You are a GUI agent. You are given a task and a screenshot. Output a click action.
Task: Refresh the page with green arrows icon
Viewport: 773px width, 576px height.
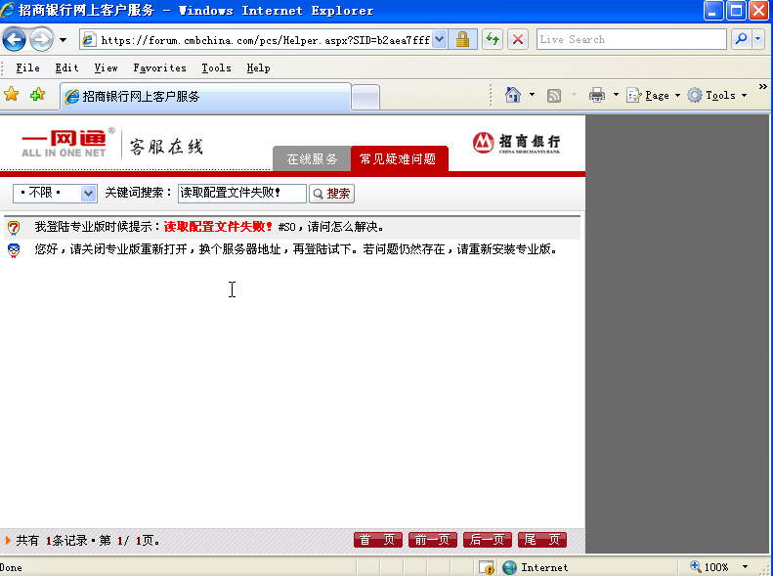492,39
